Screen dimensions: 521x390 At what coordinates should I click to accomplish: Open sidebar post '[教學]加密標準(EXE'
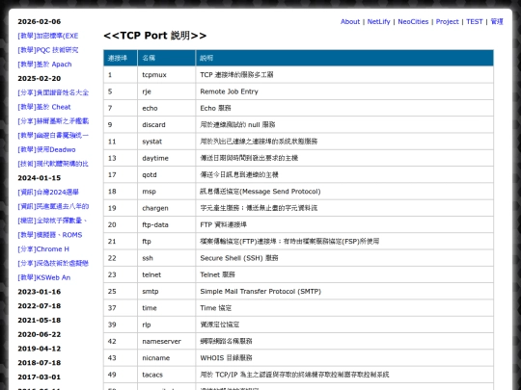pyautogui.click(x=48, y=36)
